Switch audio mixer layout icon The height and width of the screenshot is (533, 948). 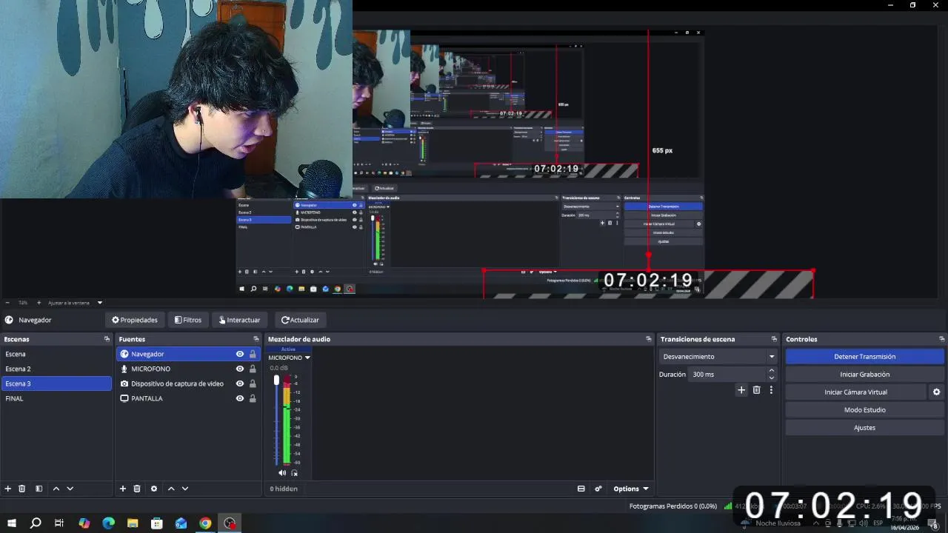point(581,489)
